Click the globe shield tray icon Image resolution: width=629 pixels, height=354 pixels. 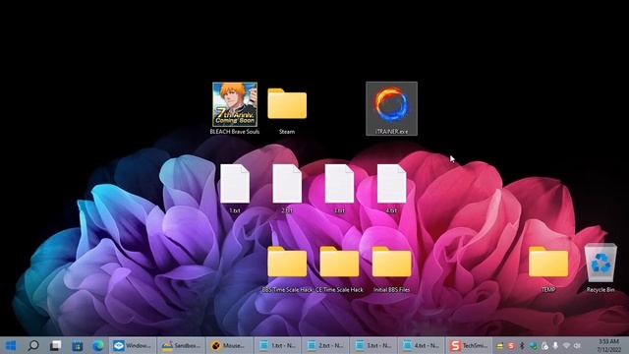point(533,345)
